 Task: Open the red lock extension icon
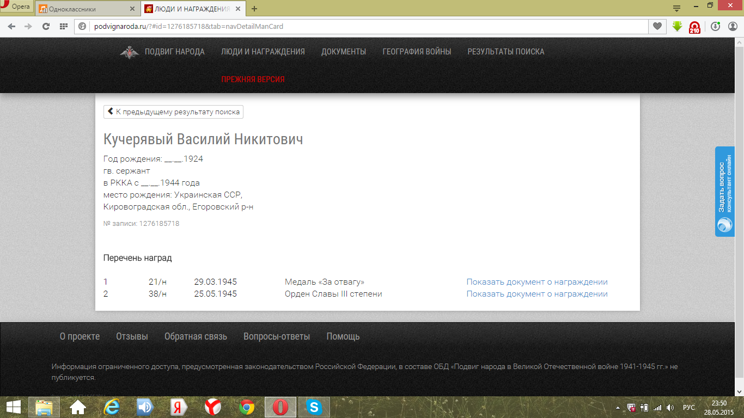(694, 27)
